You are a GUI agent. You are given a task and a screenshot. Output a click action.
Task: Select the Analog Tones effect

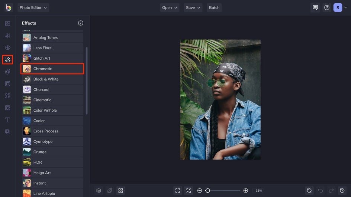coord(52,37)
